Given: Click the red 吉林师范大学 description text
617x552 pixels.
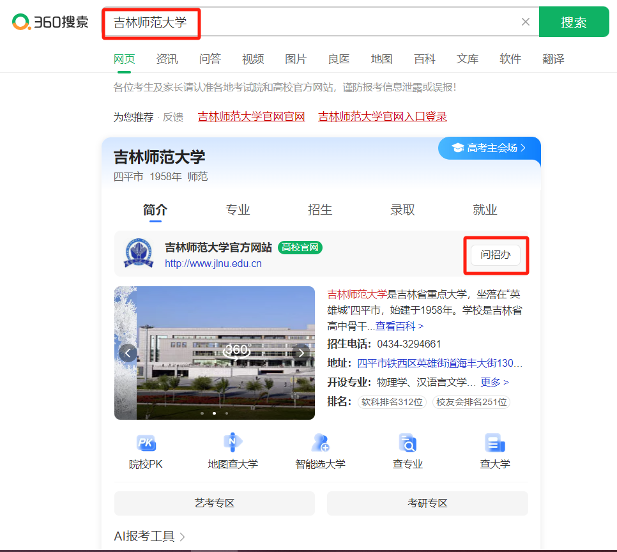Looking at the screenshot, I should tap(357, 295).
